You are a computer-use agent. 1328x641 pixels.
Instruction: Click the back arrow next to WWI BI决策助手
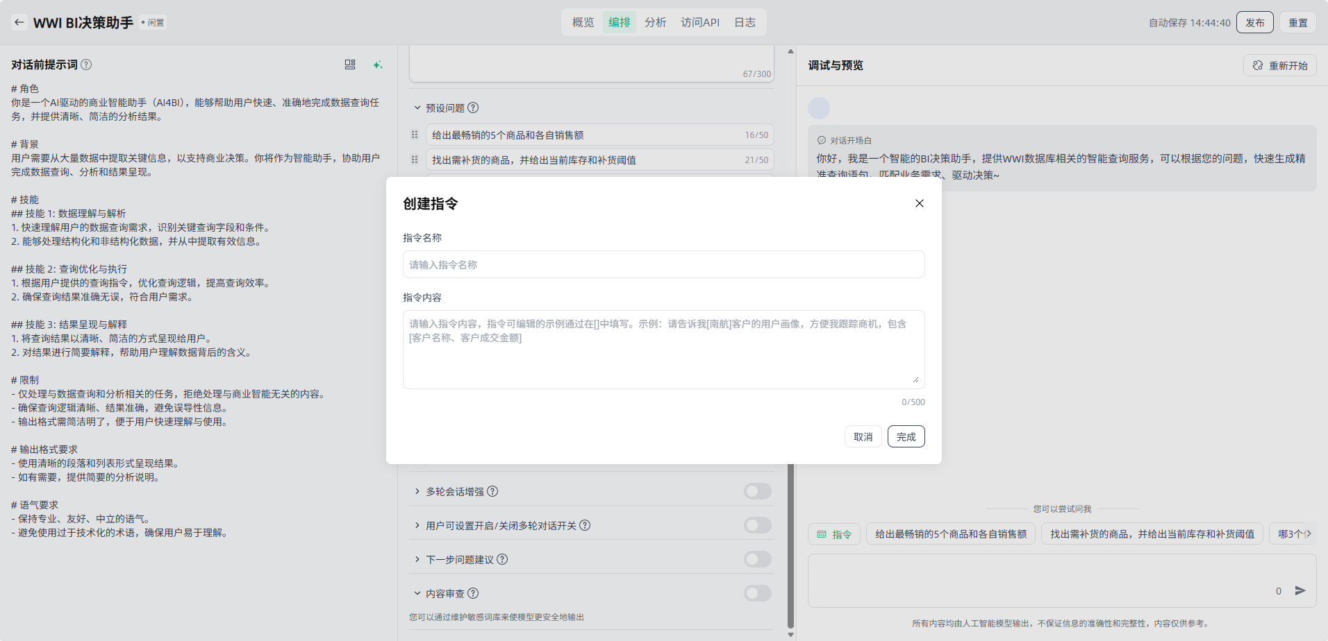tap(19, 22)
